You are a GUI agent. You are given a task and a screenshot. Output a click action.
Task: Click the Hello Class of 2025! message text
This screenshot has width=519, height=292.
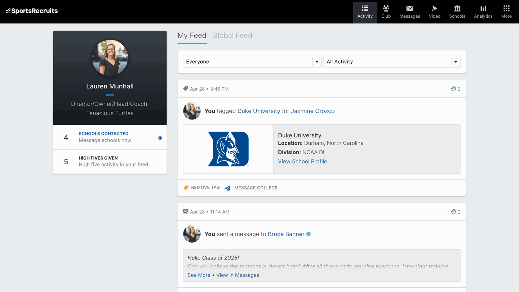[x=213, y=258]
